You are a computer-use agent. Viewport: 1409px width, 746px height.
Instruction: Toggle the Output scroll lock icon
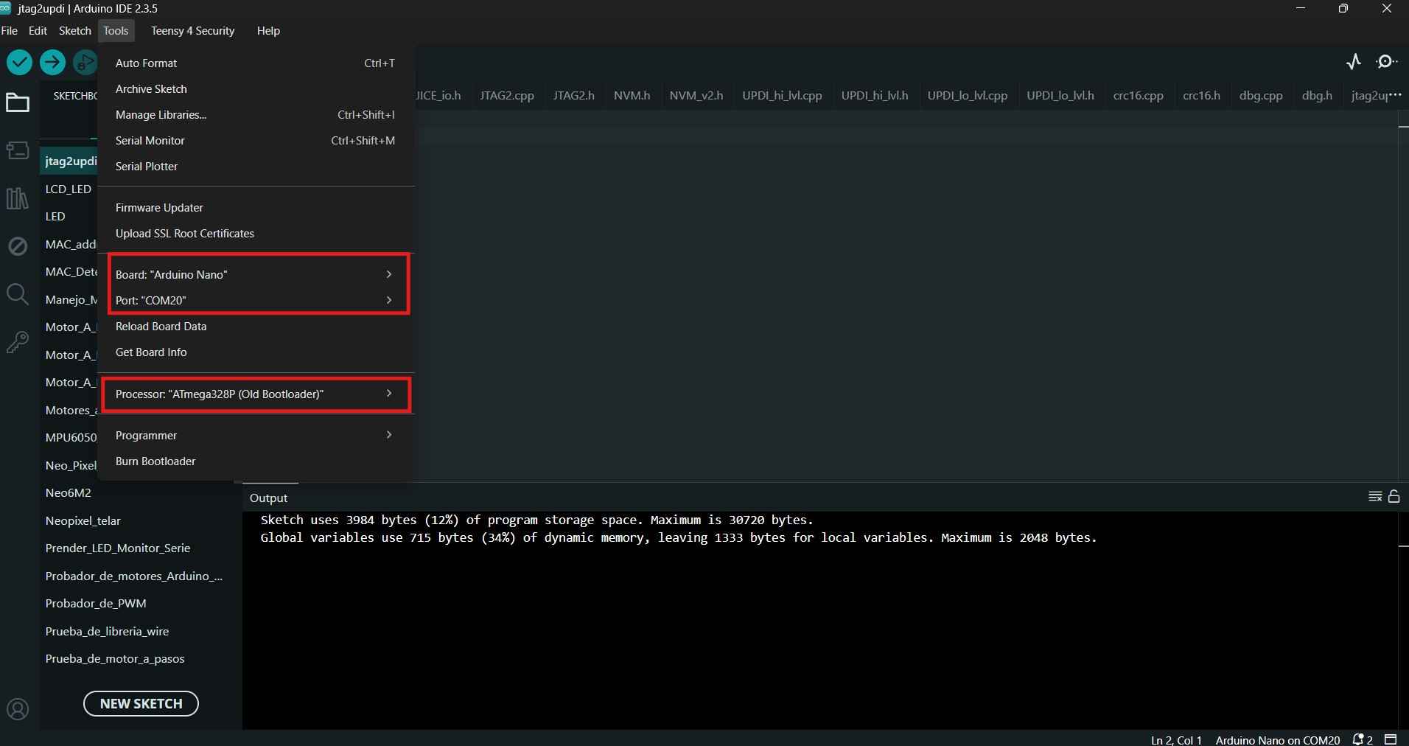[1394, 496]
